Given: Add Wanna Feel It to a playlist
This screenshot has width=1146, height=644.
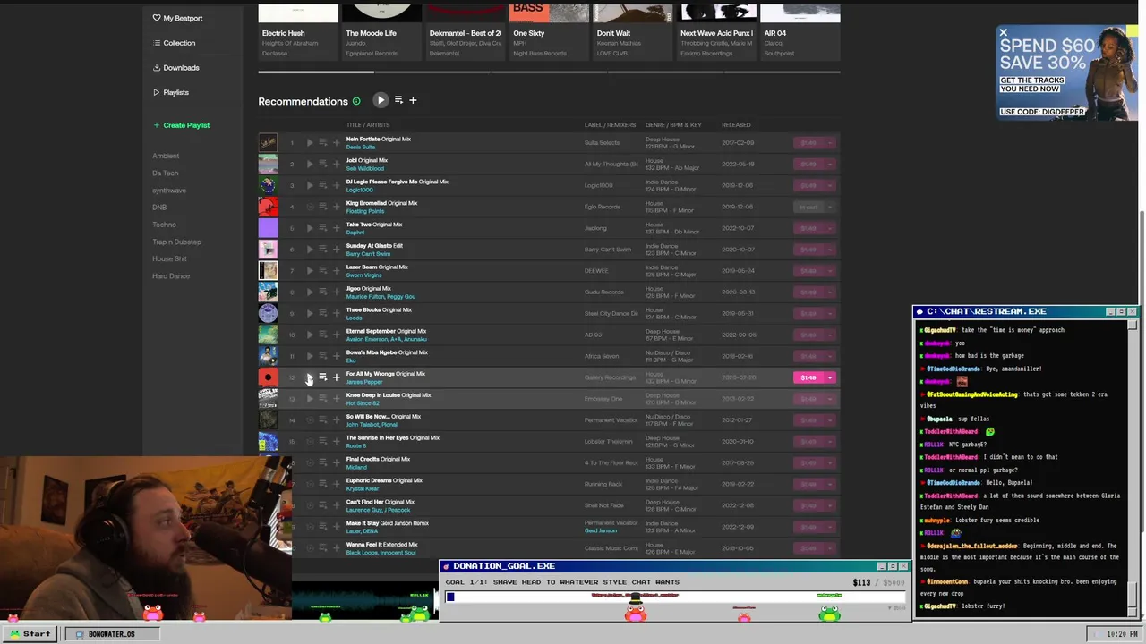Looking at the screenshot, I should point(337,548).
